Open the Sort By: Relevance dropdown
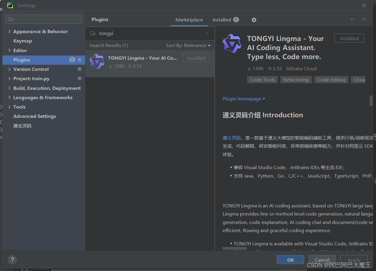Screen dimensions: 376x271 click(x=188, y=45)
